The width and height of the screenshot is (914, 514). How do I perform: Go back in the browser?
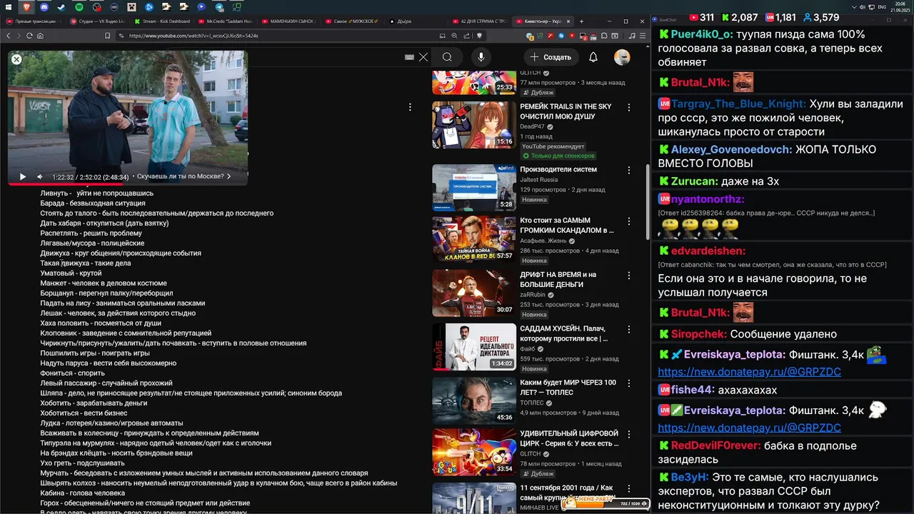click(9, 35)
